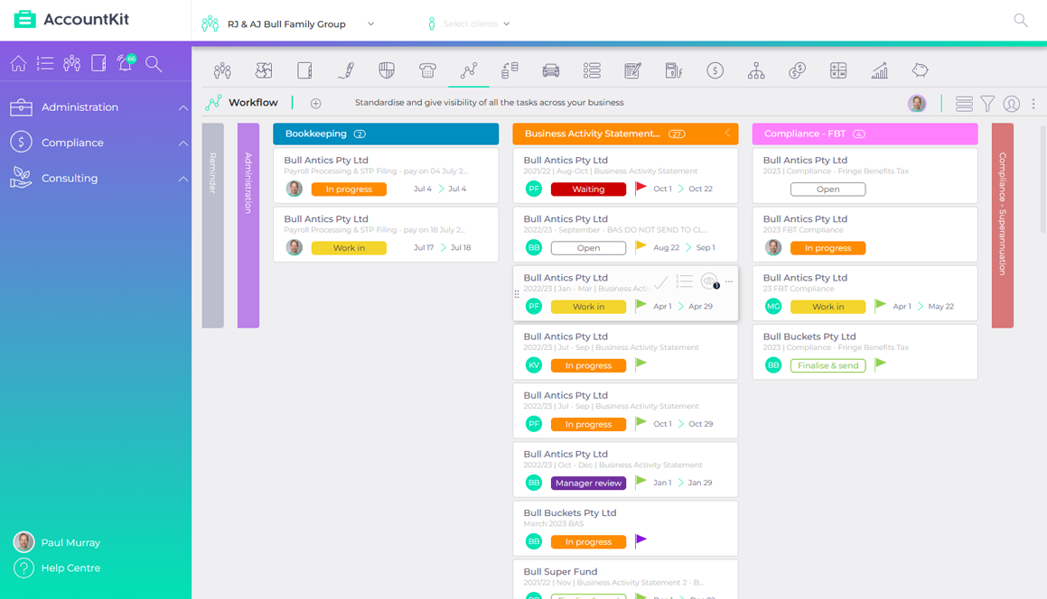Open the bulleted list toolbar icon
The image size is (1047, 599).
(x=592, y=70)
